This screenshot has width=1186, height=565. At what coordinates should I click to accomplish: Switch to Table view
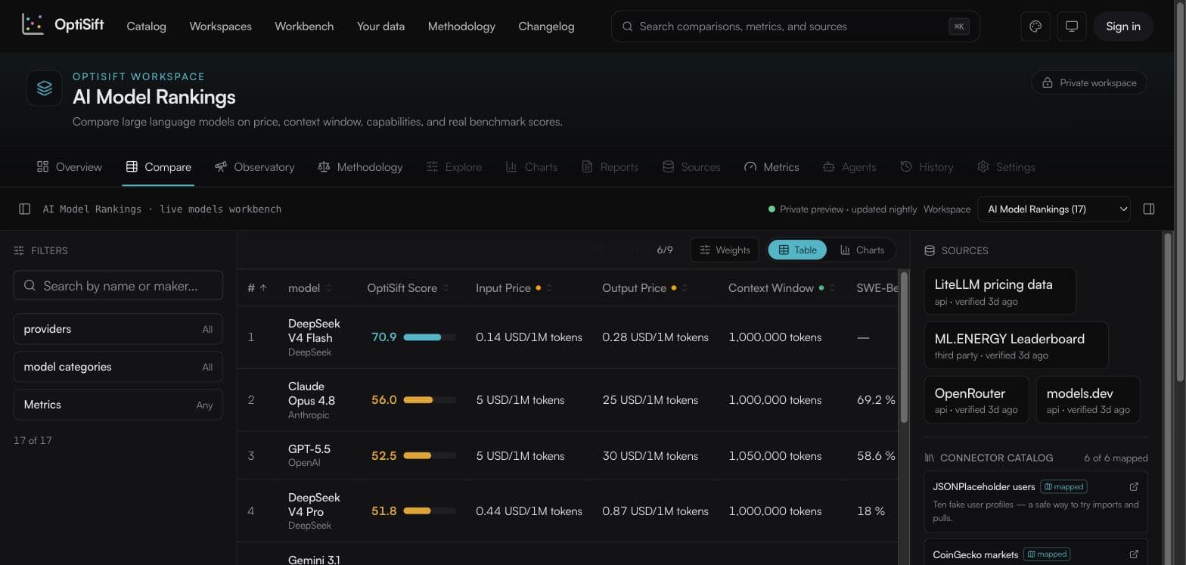click(797, 250)
